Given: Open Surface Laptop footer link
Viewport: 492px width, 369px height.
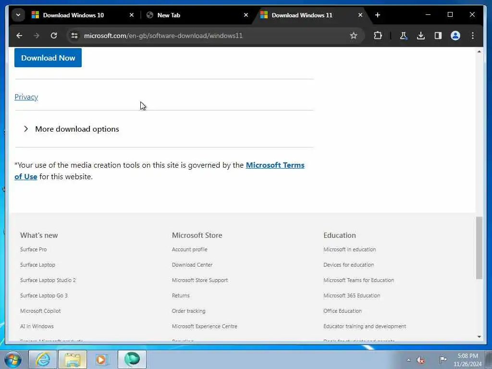Looking at the screenshot, I should 37,265.
